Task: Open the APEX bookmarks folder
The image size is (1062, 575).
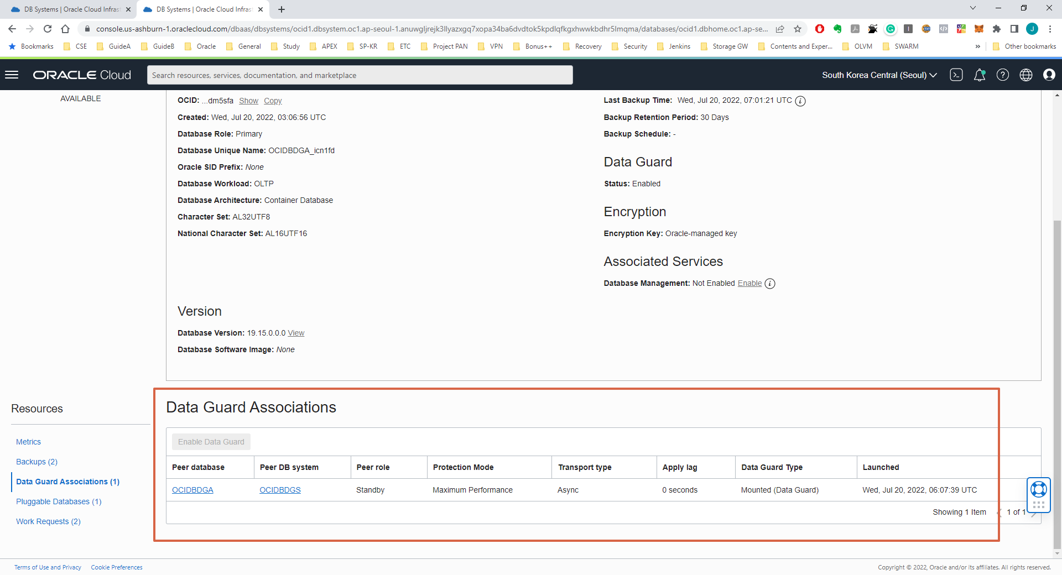Action: pyautogui.click(x=324, y=46)
